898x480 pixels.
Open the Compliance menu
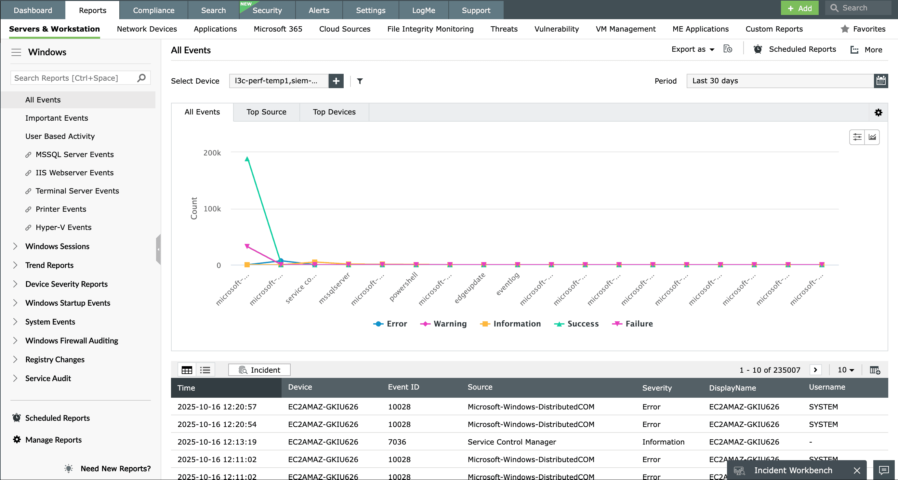coord(153,10)
